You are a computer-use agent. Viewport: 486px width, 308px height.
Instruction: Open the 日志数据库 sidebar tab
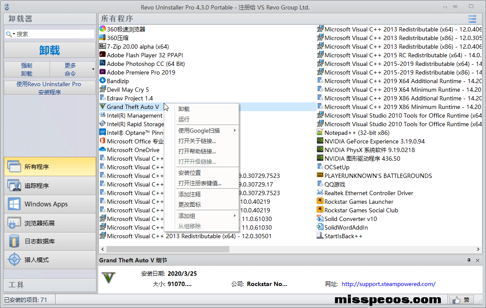tap(50, 241)
